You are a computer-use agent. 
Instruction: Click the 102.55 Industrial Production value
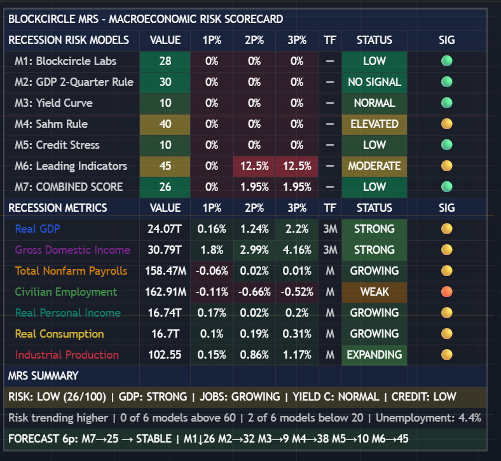point(165,355)
